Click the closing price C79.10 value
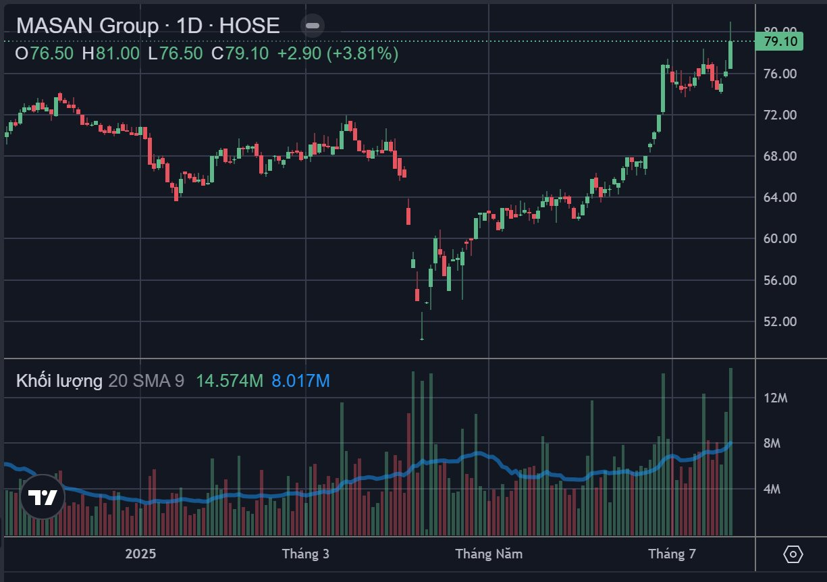The width and height of the screenshot is (827, 582). [x=240, y=53]
